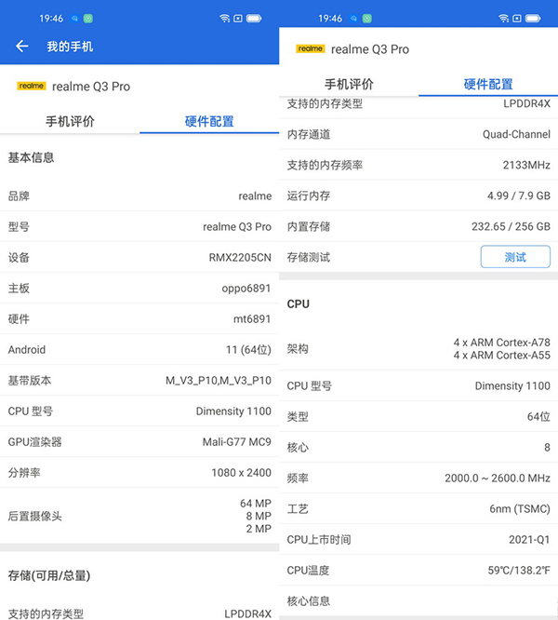Tap the 4 x ARM Cortex-A78 architecture line
558x620 pixels.
[x=501, y=343]
